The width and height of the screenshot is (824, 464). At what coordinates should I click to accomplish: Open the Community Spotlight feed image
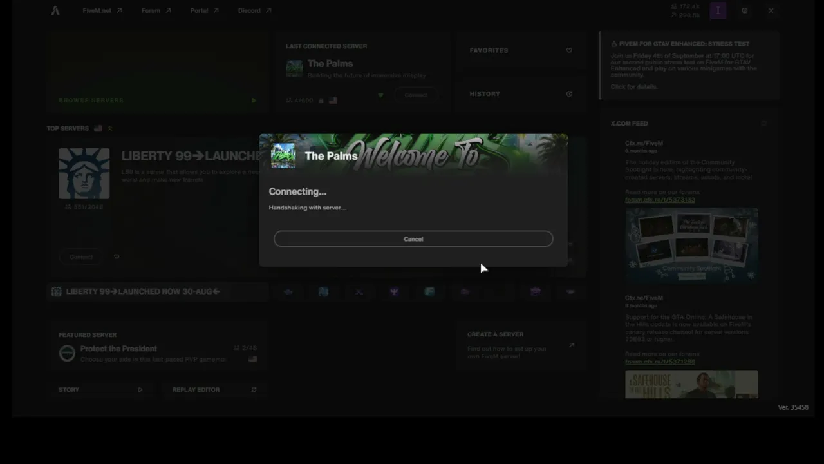(691, 245)
